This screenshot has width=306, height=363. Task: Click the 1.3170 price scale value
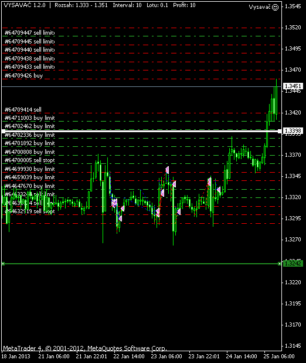click(x=293, y=325)
